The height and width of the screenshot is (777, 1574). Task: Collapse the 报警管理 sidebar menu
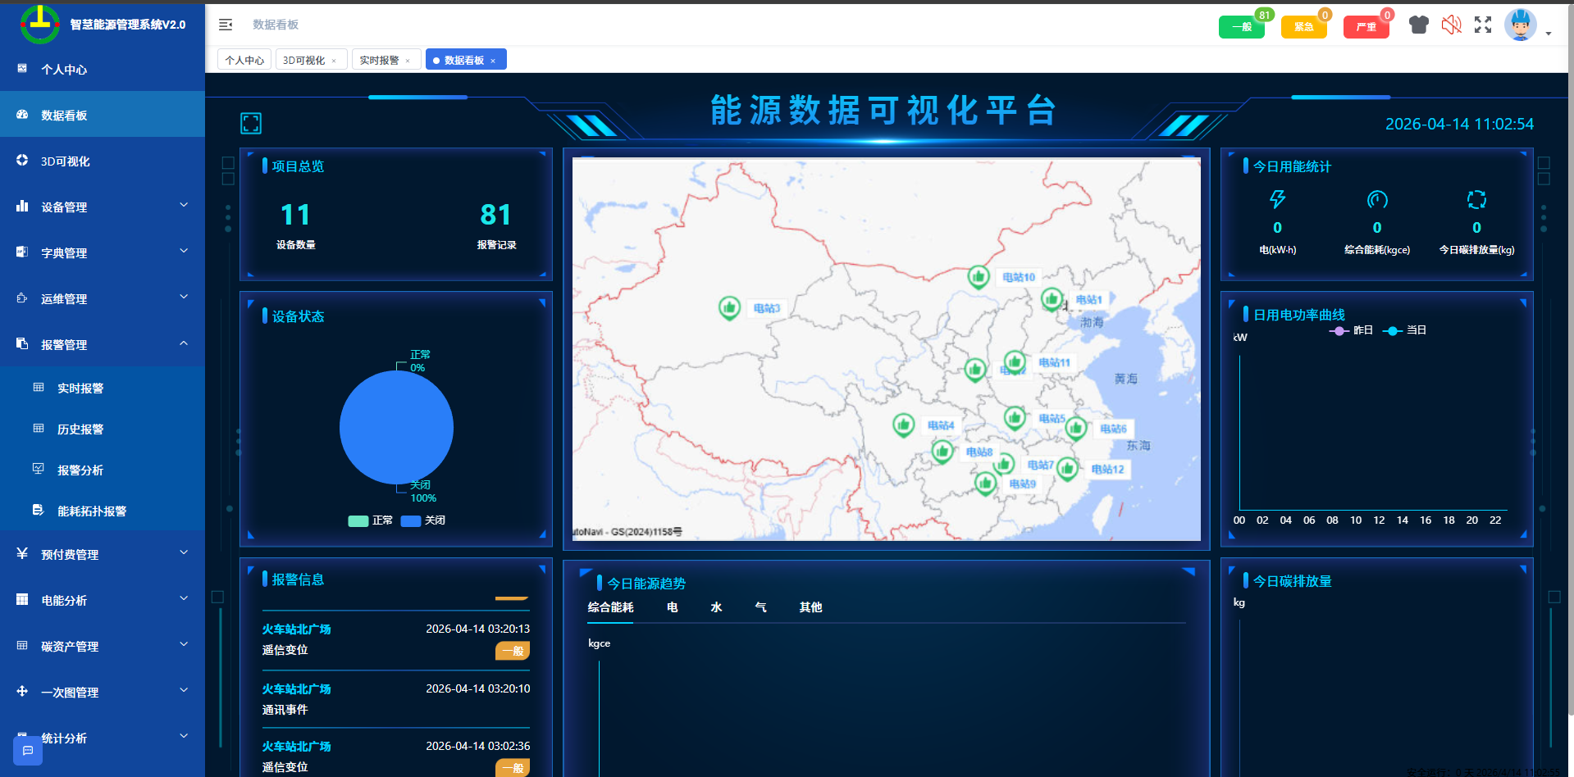(x=103, y=344)
